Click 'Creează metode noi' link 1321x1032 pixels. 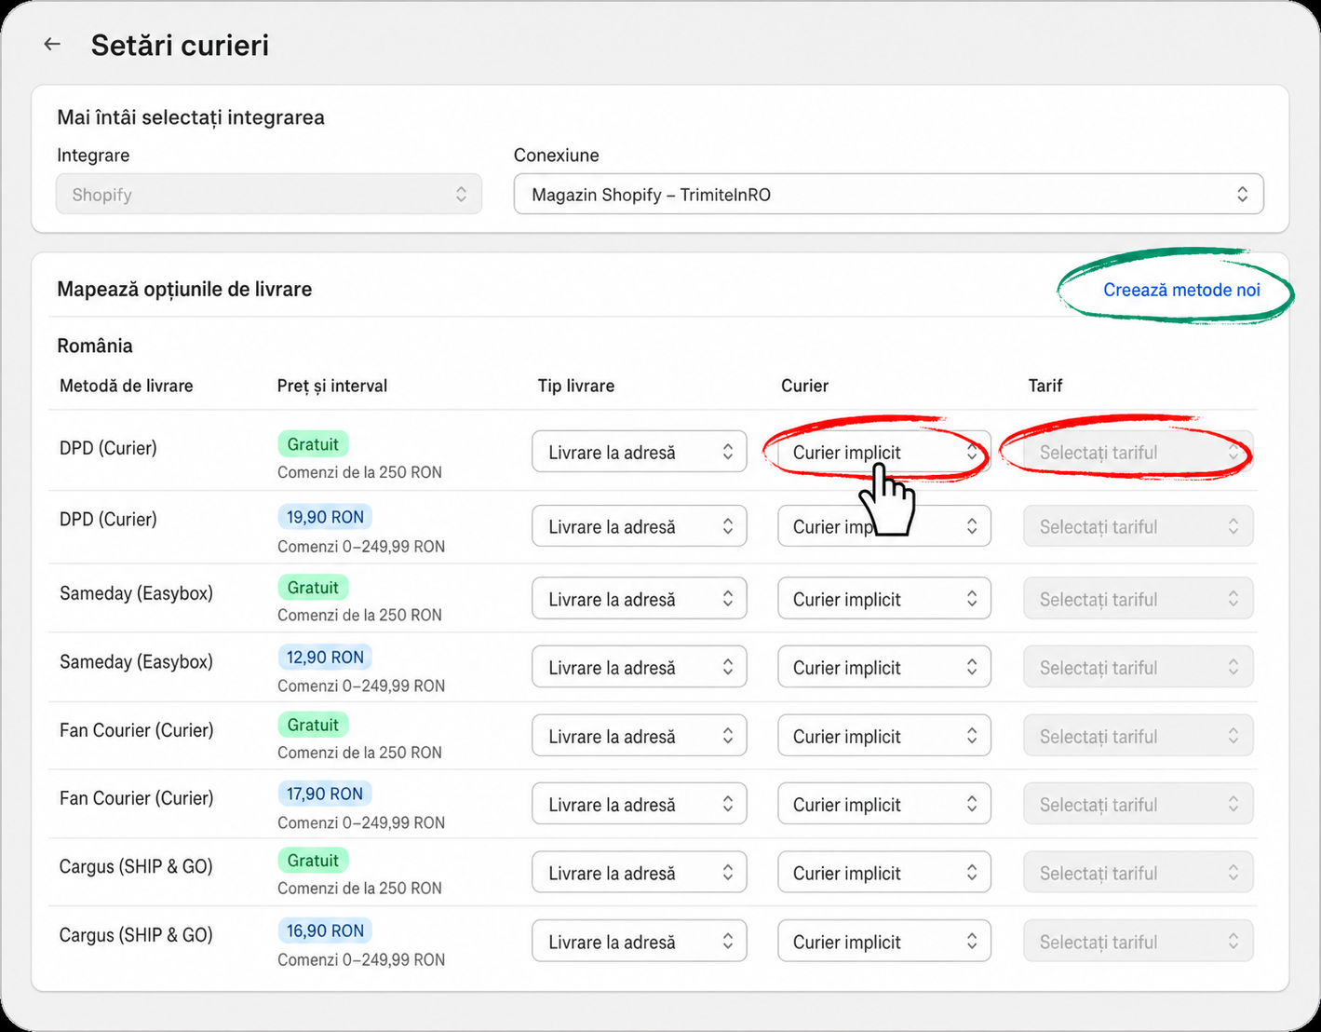[x=1181, y=290]
